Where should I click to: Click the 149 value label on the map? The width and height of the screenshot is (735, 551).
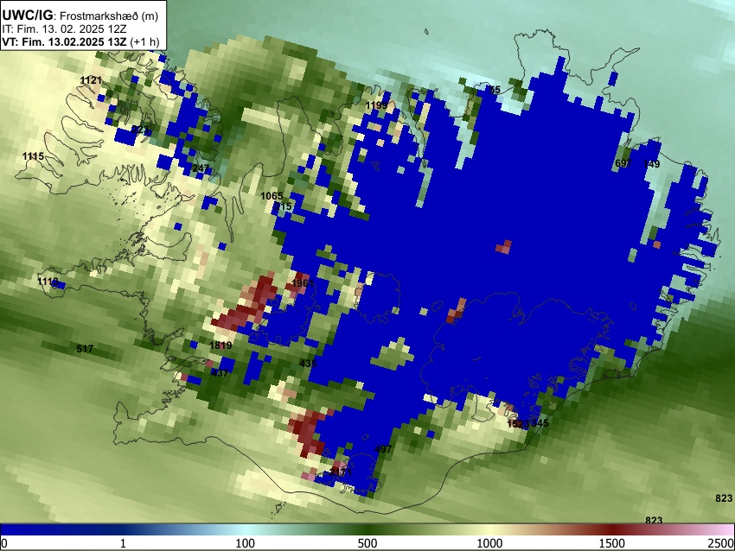coord(652,164)
